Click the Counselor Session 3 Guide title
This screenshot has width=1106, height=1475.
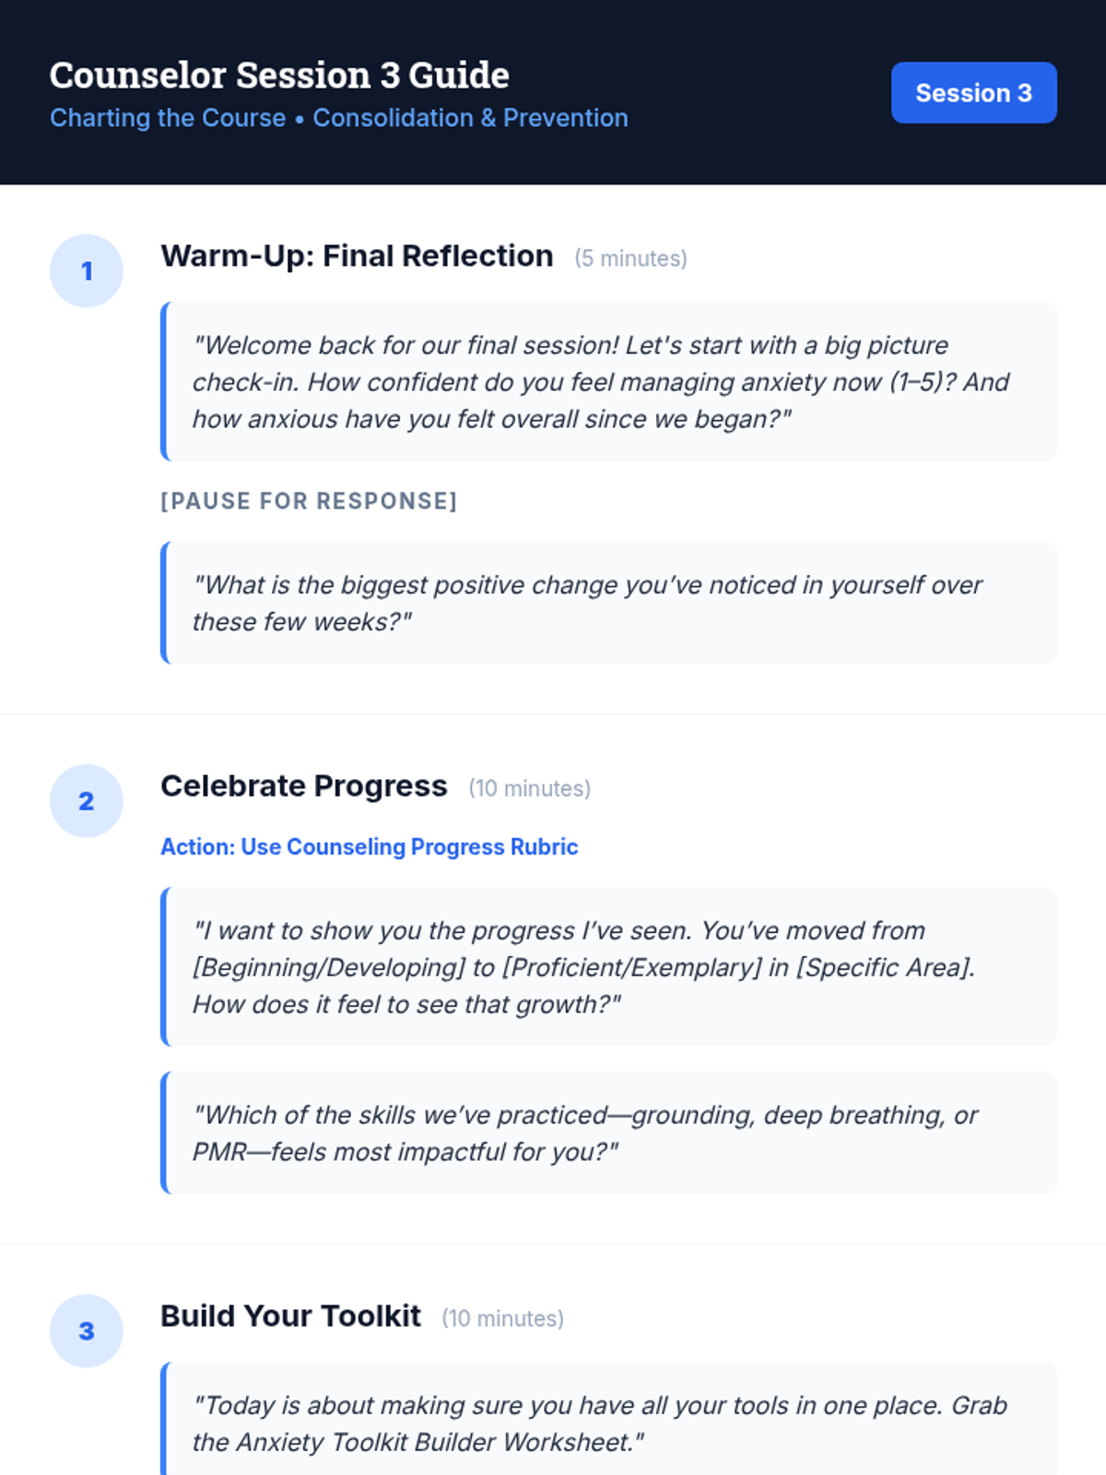click(x=279, y=76)
